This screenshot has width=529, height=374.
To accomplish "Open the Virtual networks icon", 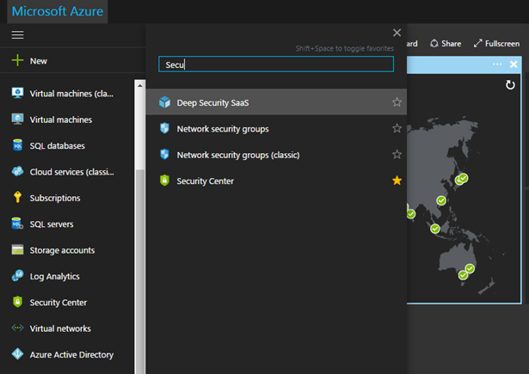I will point(17,328).
